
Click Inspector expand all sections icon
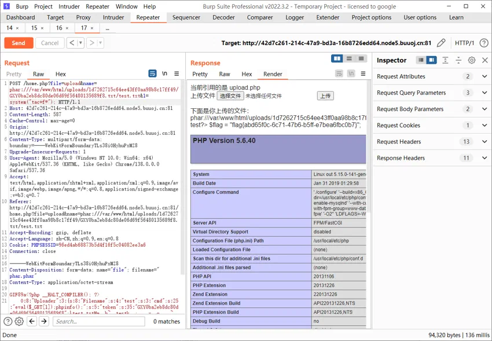coord(445,60)
